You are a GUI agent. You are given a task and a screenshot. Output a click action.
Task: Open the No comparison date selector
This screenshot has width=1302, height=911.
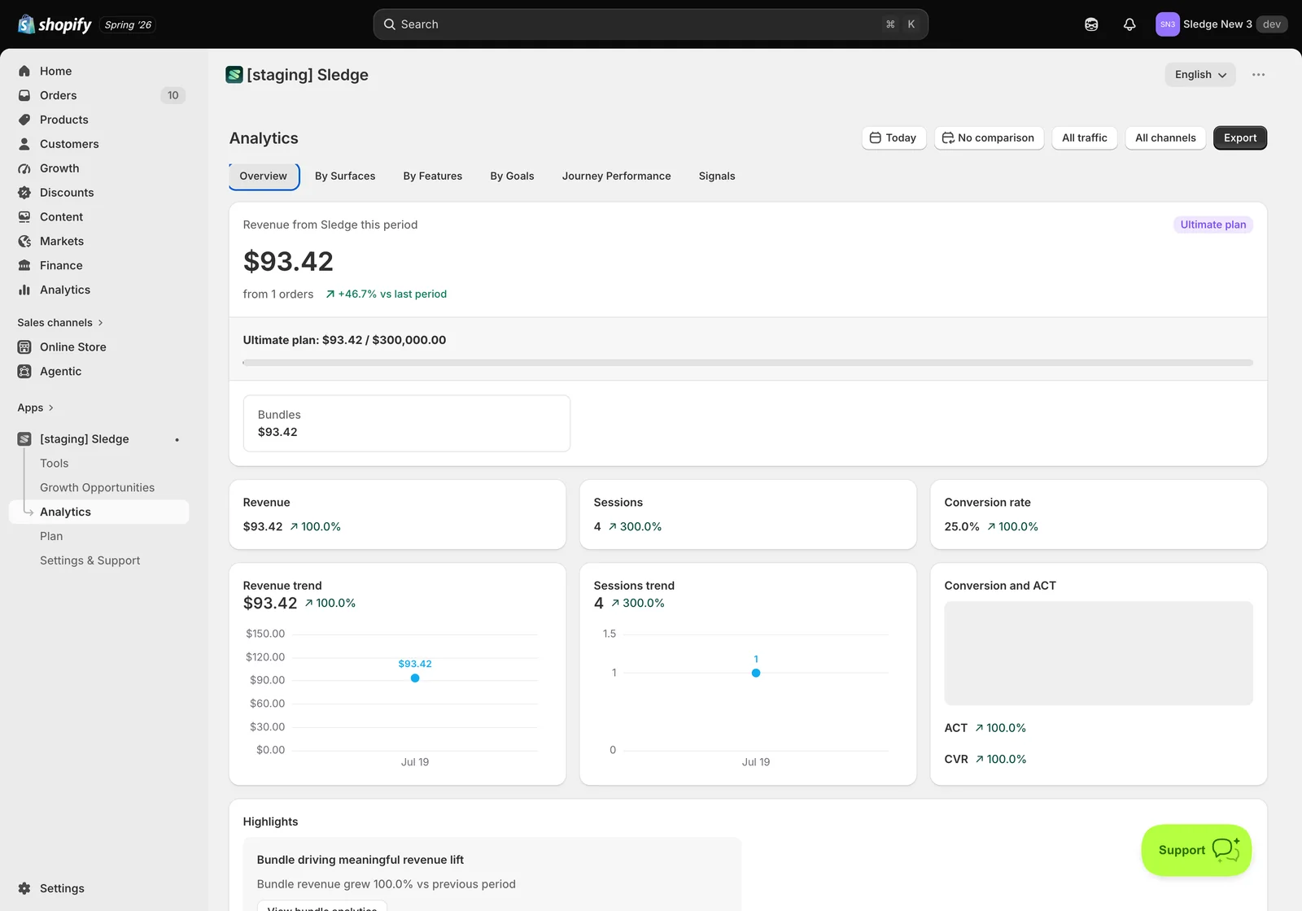988,138
